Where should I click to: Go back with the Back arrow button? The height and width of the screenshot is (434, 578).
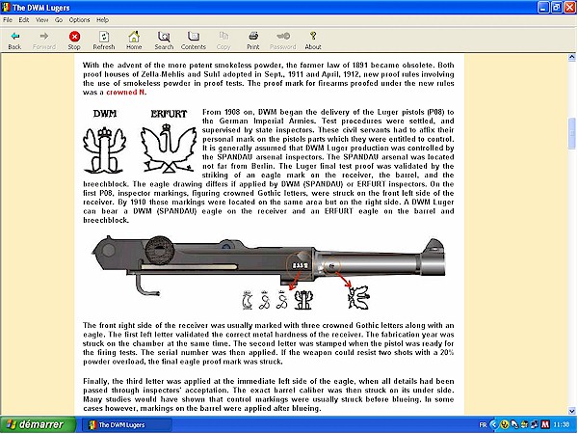(14, 40)
